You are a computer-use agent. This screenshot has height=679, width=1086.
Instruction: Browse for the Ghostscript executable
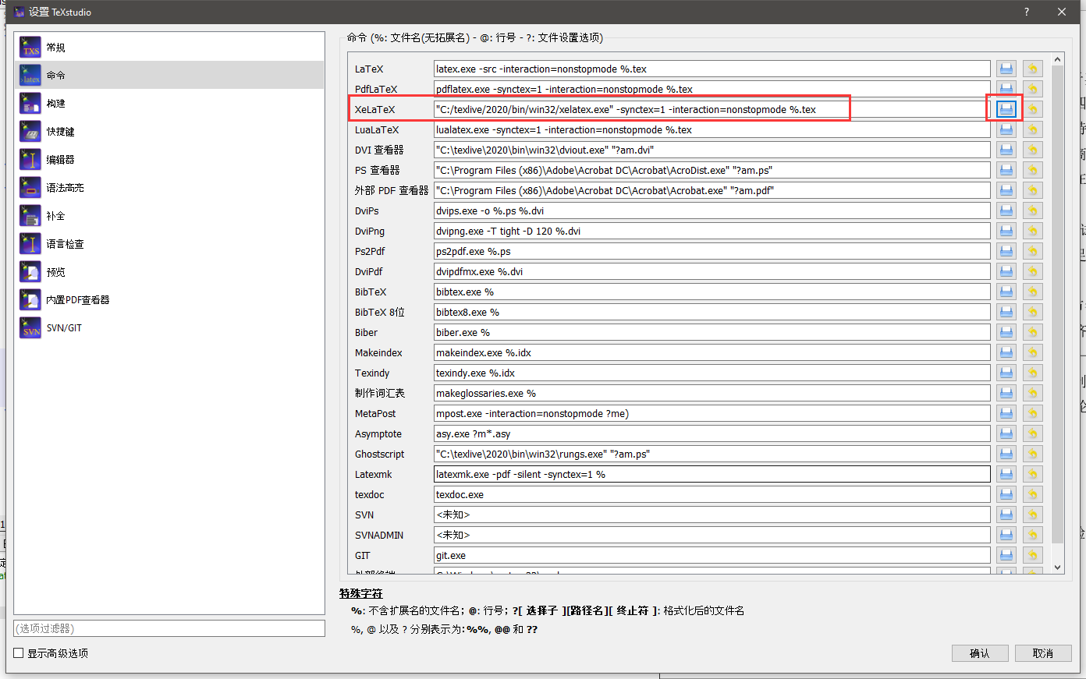pos(1006,453)
